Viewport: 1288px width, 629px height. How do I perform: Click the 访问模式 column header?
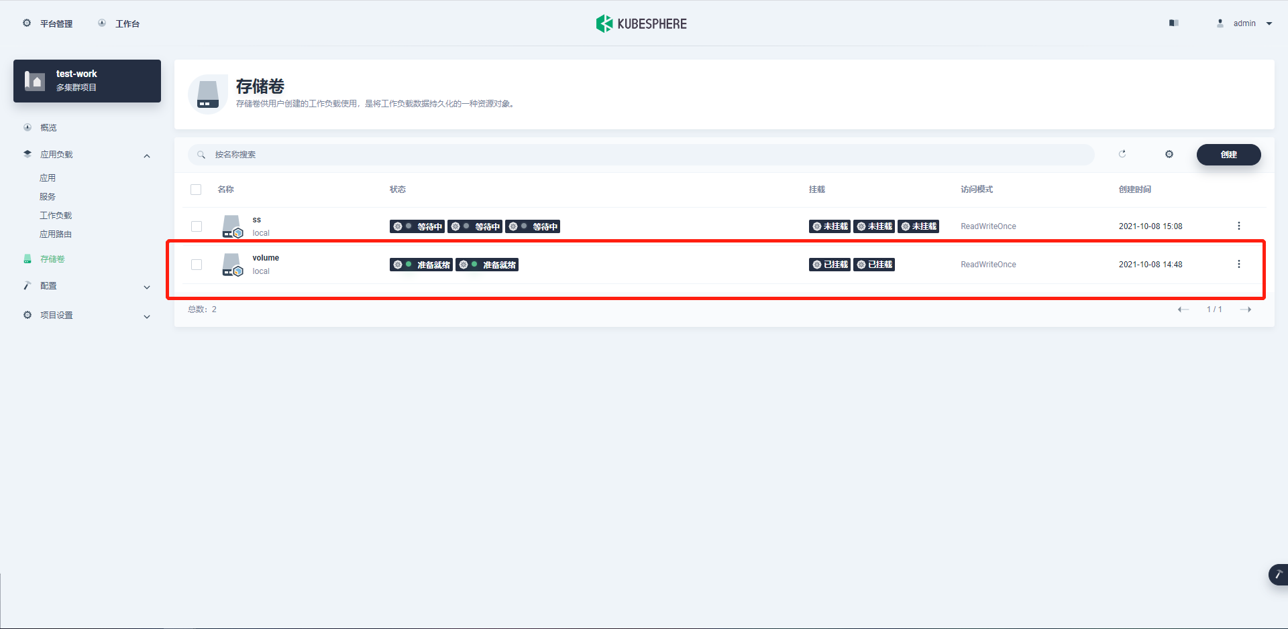tap(977, 190)
